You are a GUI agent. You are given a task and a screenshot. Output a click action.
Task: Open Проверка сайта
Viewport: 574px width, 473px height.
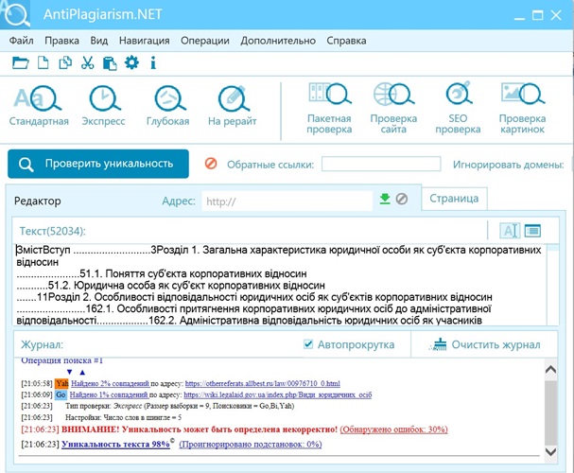click(x=393, y=108)
